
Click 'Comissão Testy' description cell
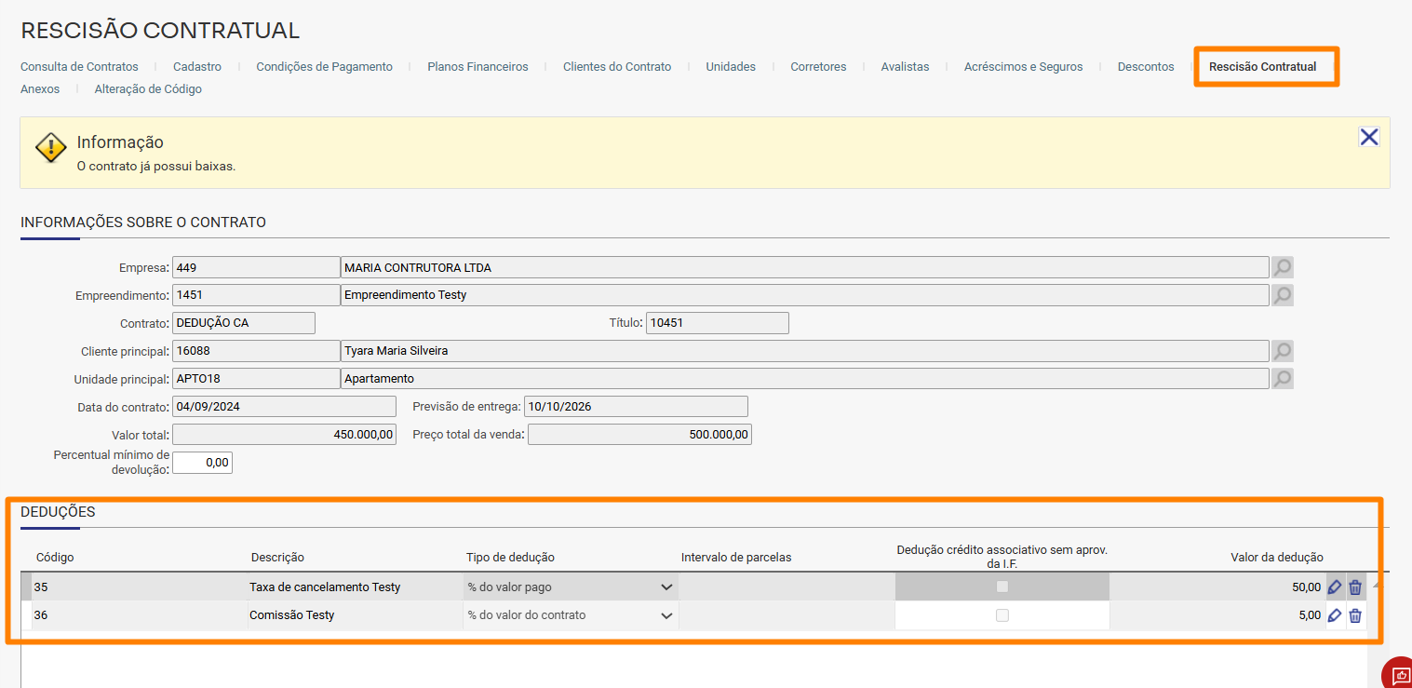tap(356, 615)
